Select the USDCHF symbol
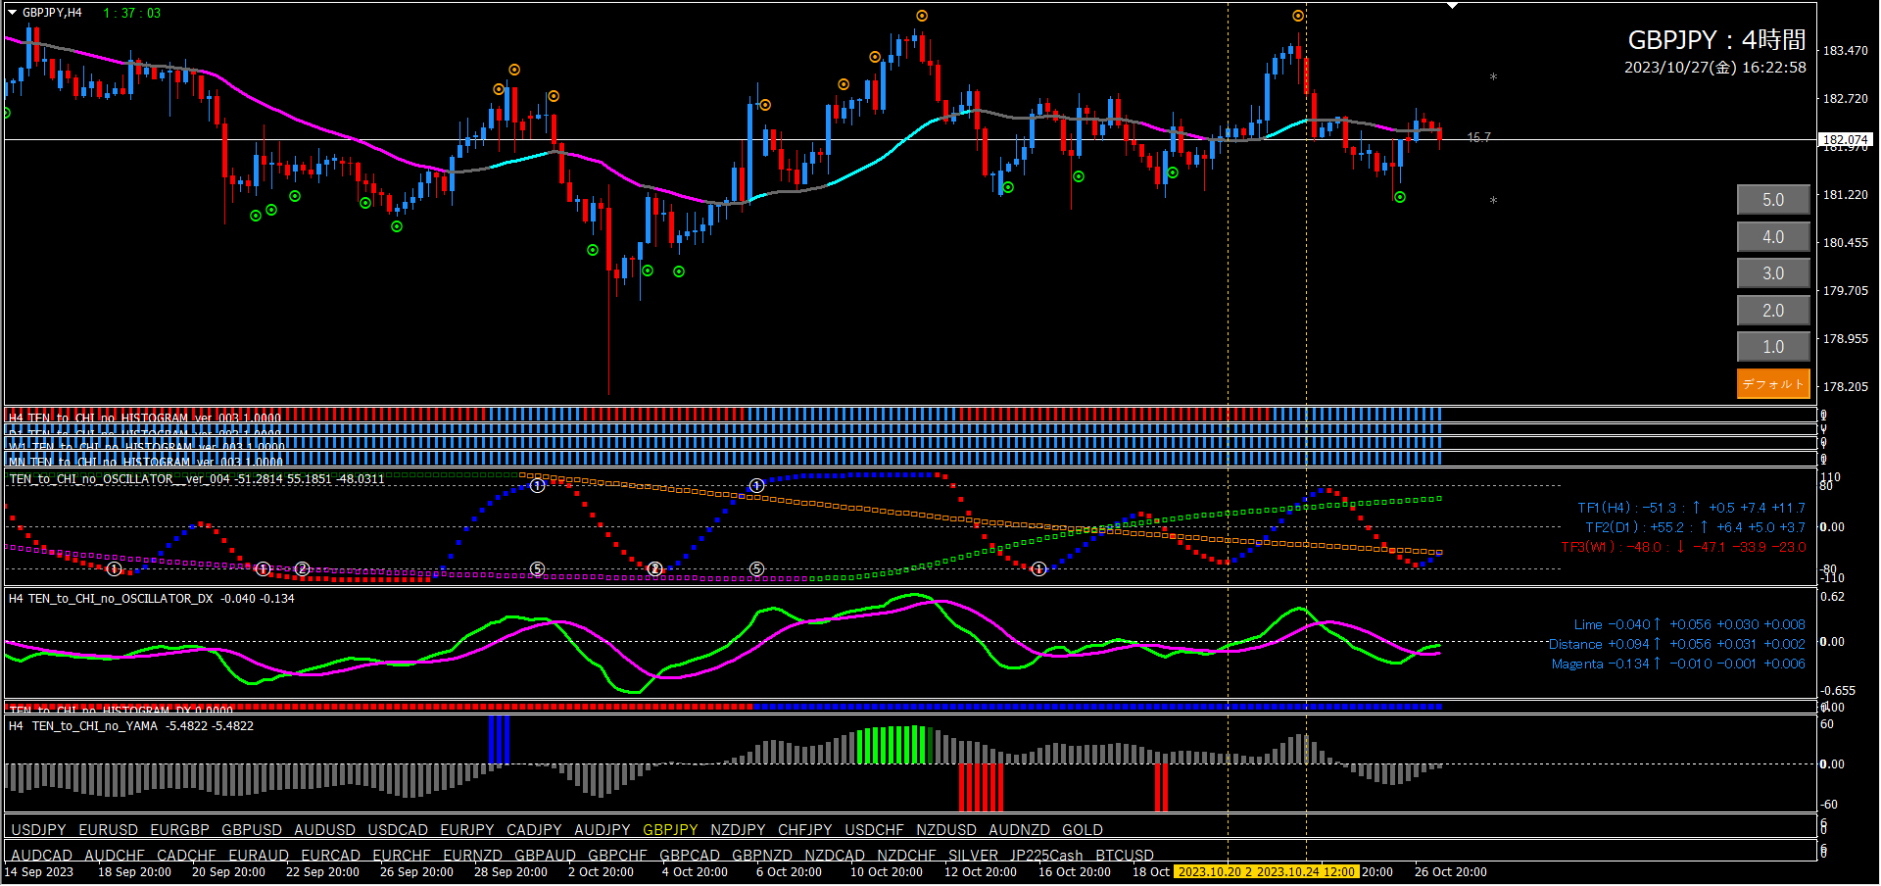Screen dimensions: 1881x886 coord(875,830)
